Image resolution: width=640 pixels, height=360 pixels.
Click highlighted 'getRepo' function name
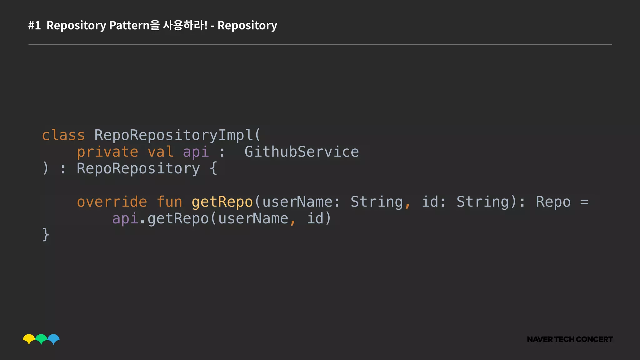point(222,202)
